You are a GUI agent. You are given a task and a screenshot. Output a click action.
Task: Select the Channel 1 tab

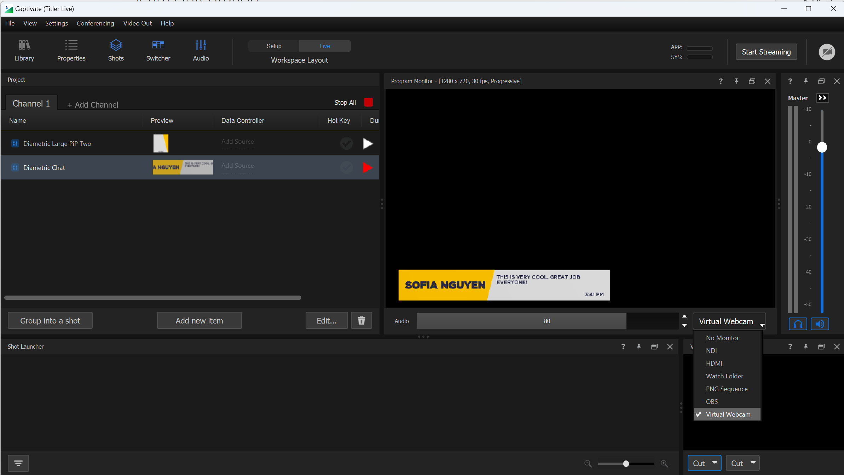[31, 103]
